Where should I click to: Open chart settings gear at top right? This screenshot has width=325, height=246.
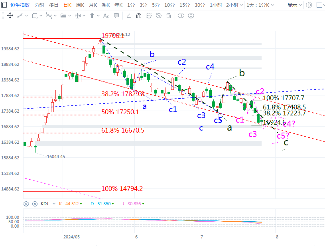[x=309, y=5]
